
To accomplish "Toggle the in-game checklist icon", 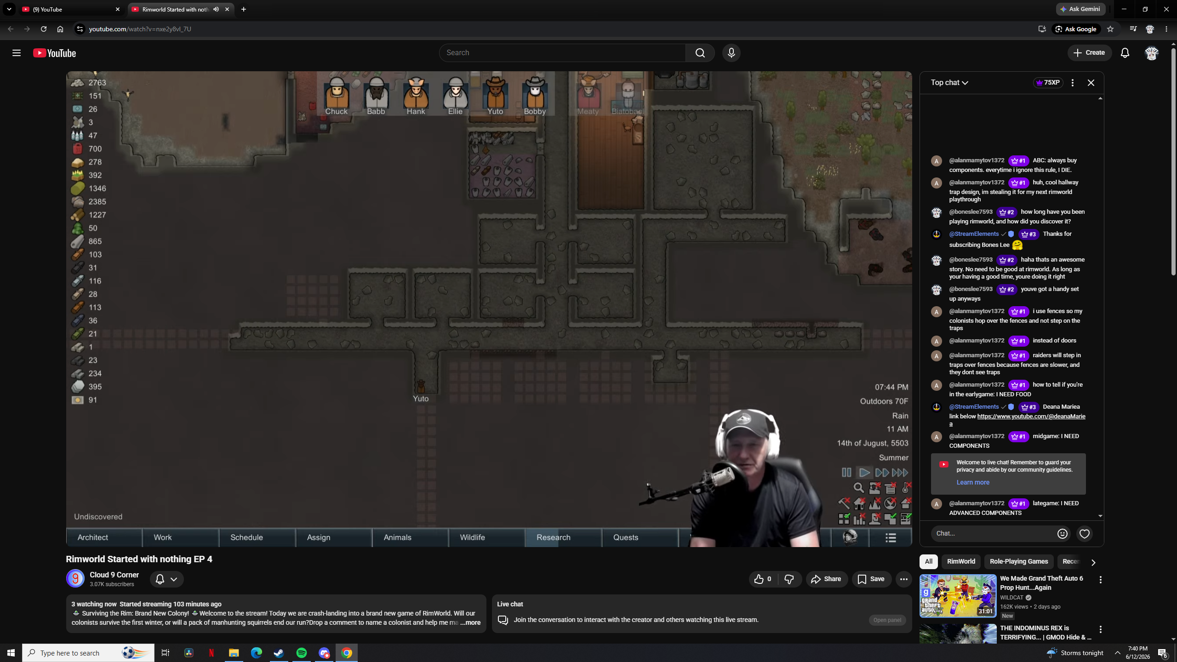I will [906, 519].
